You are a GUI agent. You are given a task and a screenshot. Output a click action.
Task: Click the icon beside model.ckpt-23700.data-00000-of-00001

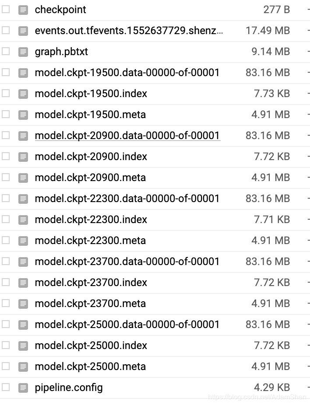(x=23, y=262)
